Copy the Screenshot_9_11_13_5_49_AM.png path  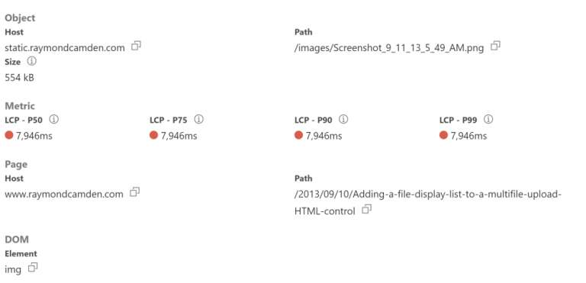pyautogui.click(x=495, y=46)
